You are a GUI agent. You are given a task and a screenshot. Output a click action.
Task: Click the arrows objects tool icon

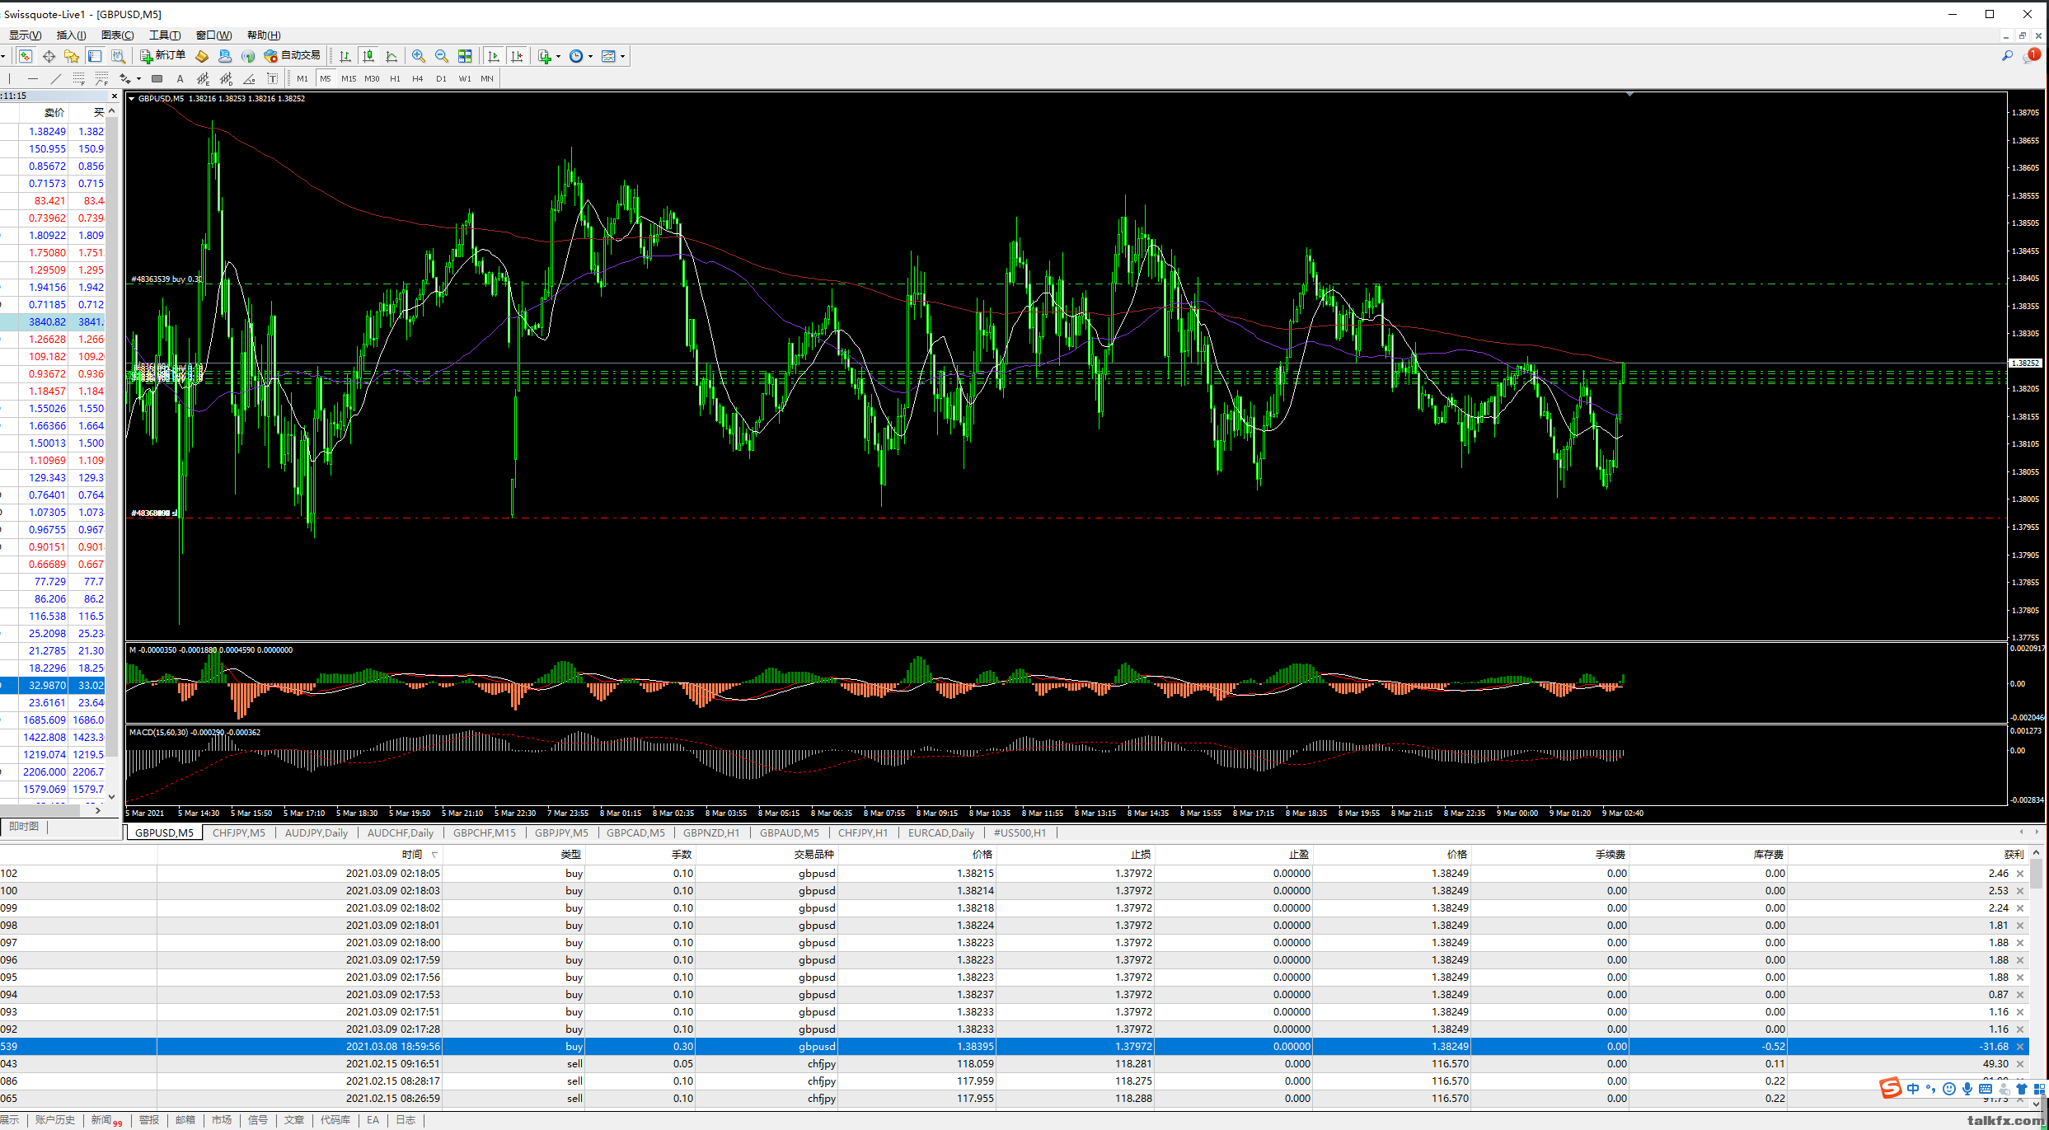click(x=125, y=79)
